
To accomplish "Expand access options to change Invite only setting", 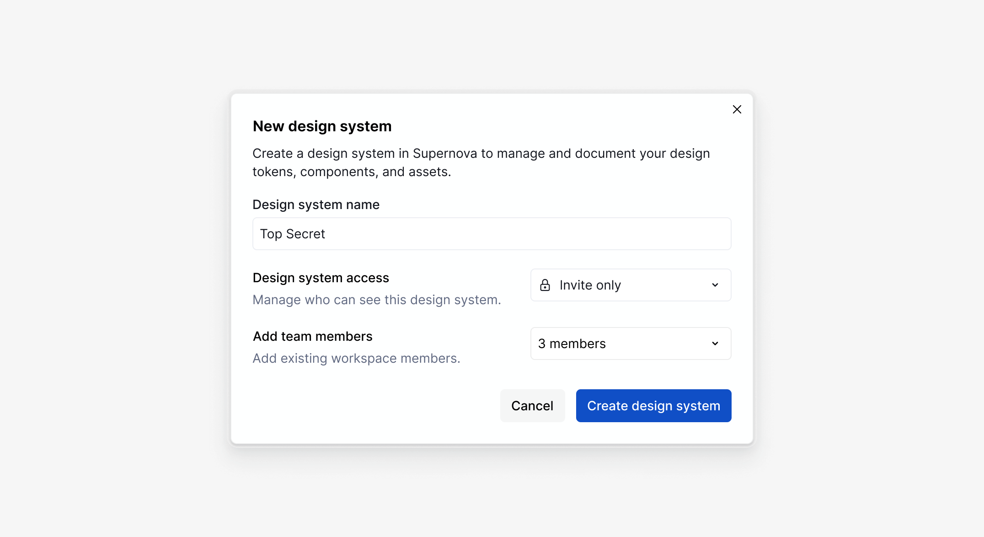I will pyautogui.click(x=630, y=285).
